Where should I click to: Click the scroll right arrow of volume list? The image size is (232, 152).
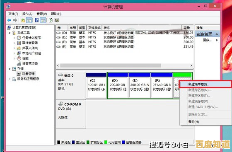(x=191, y=65)
